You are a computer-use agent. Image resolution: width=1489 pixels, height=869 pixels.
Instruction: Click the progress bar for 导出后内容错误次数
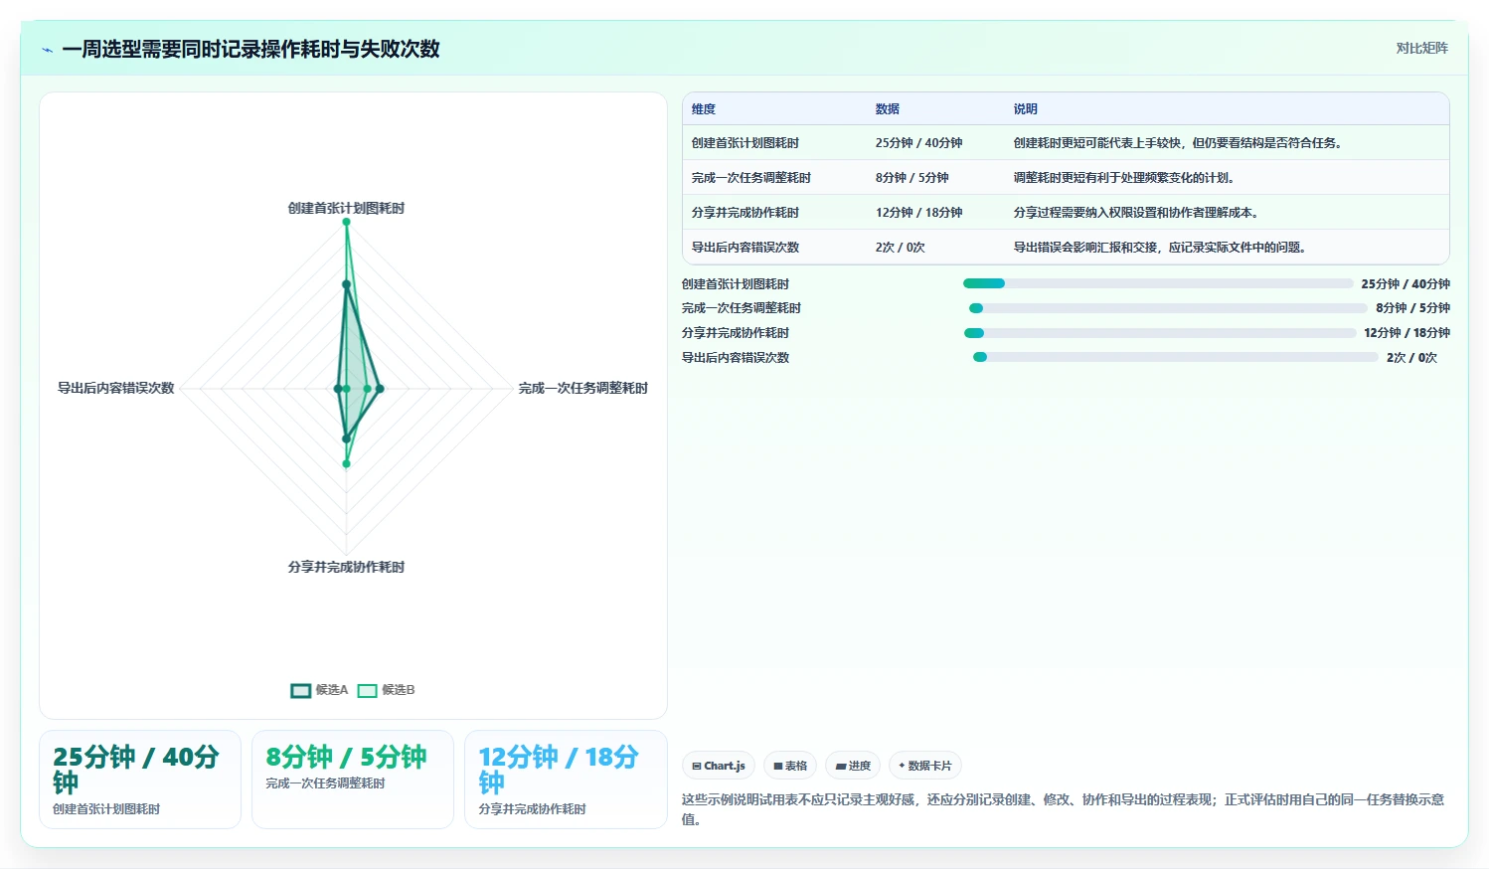tap(1176, 357)
